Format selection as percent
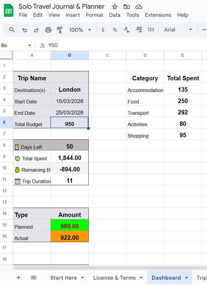 pos(115,30)
